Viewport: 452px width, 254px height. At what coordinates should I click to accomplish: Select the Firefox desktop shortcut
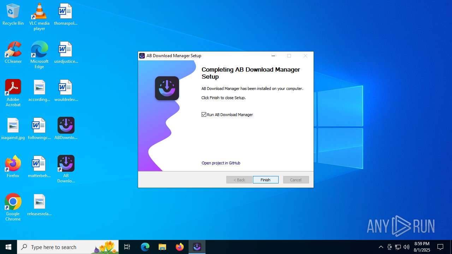point(13,167)
